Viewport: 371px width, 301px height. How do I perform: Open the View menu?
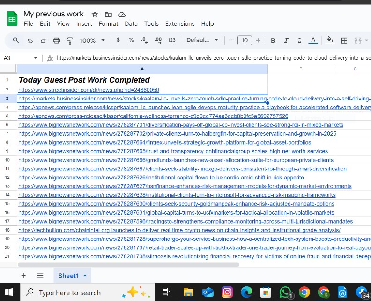pos(63,24)
